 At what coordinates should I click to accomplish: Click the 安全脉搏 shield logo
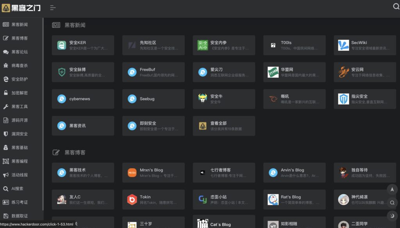62,72
